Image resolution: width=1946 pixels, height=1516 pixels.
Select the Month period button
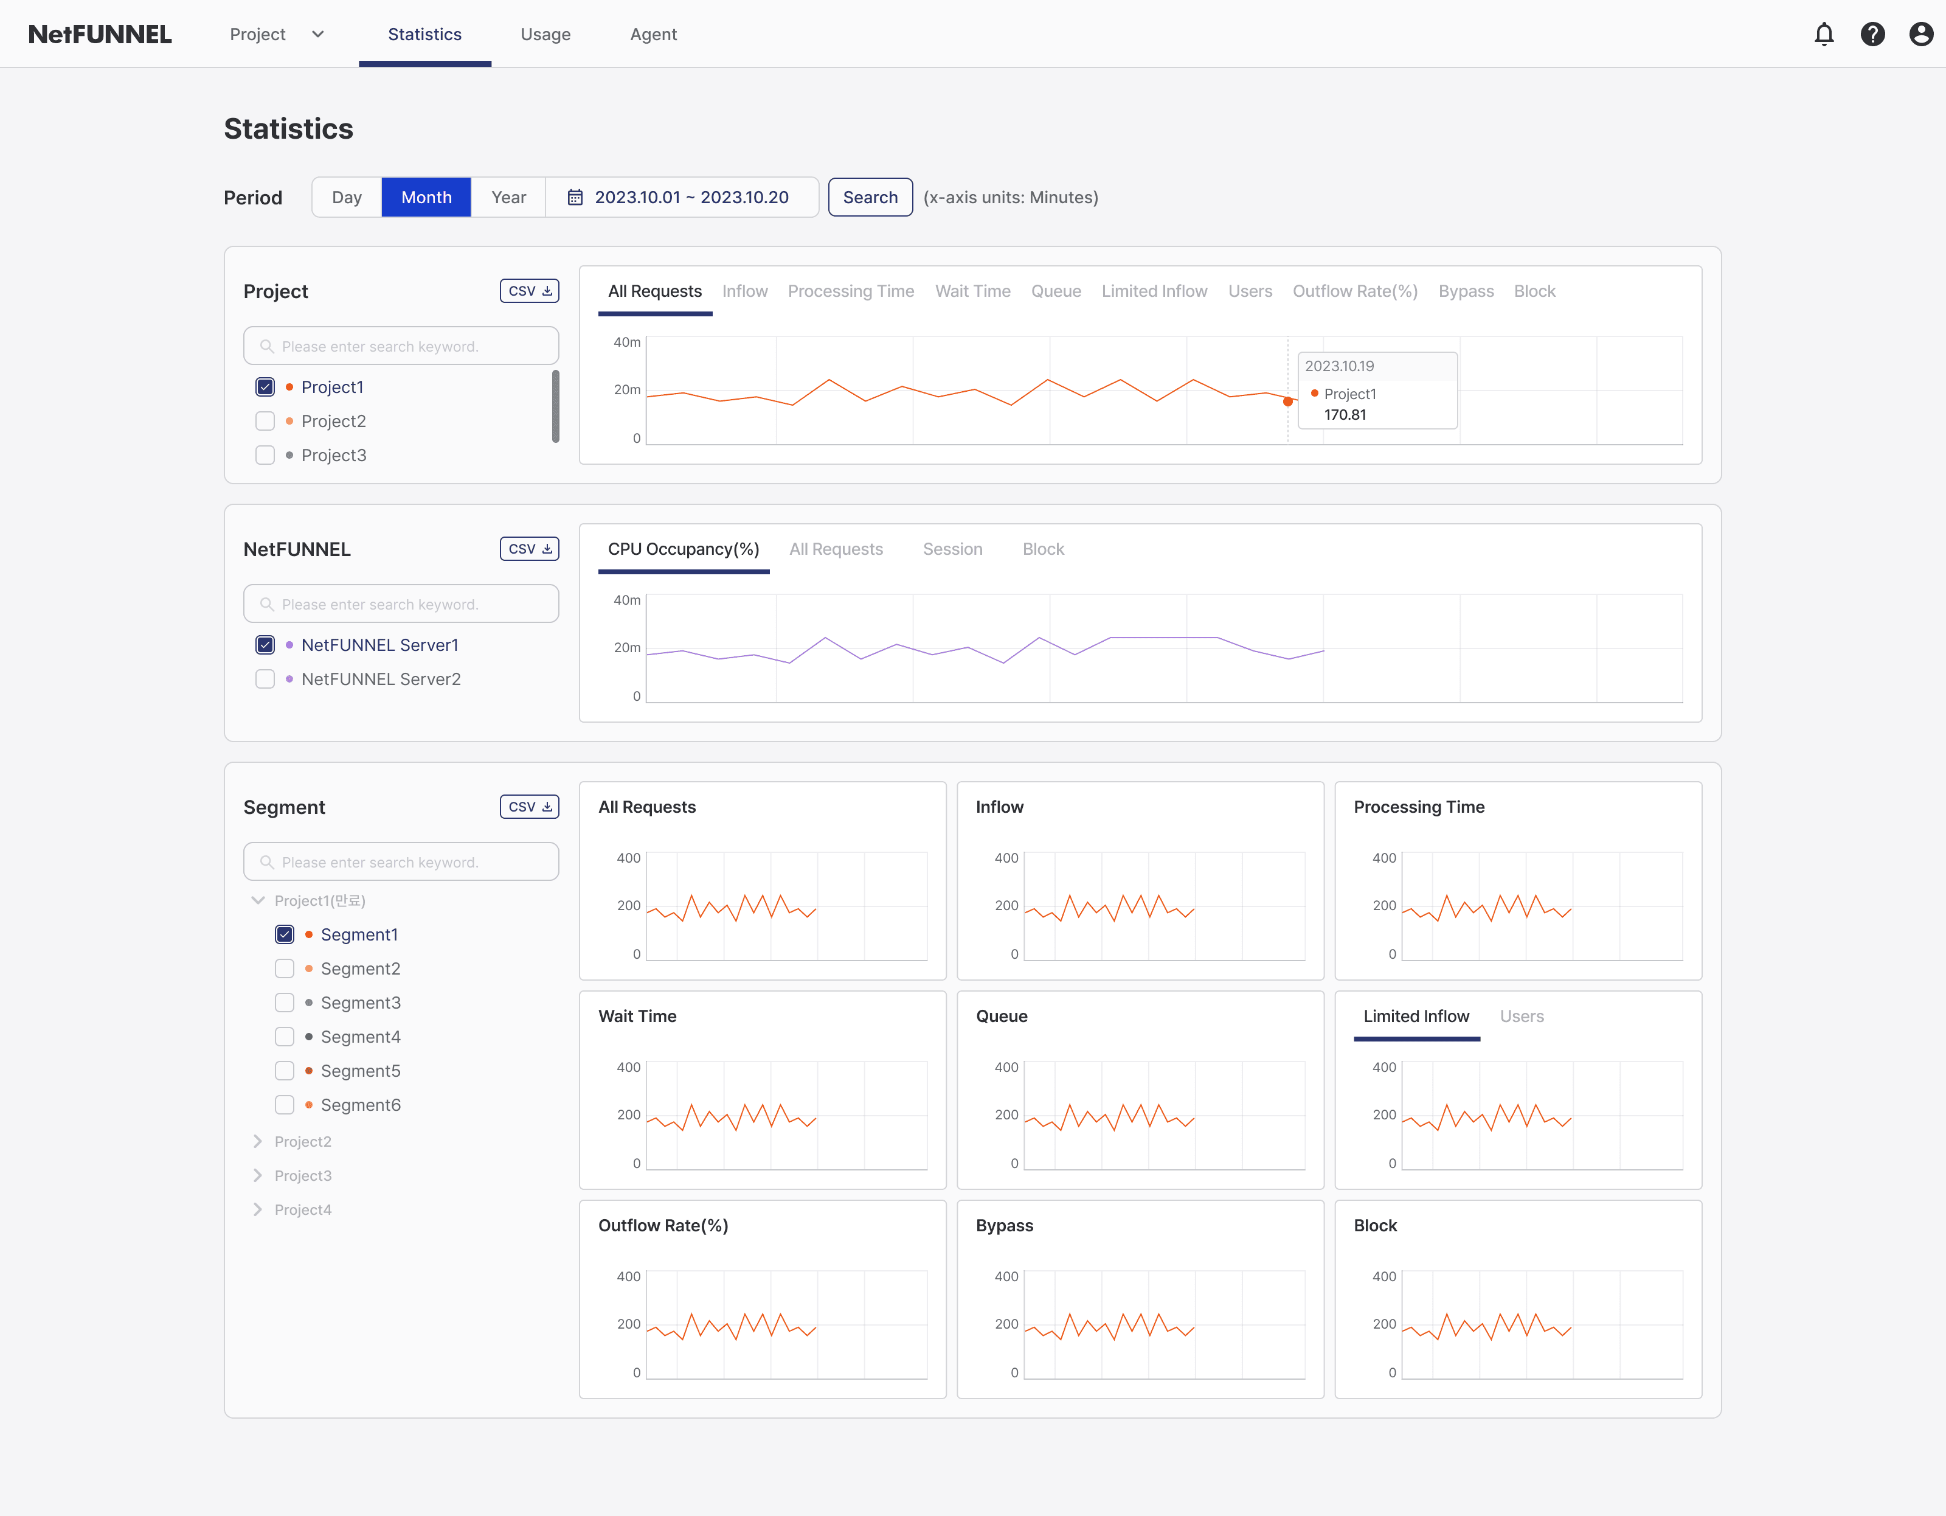point(425,196)
